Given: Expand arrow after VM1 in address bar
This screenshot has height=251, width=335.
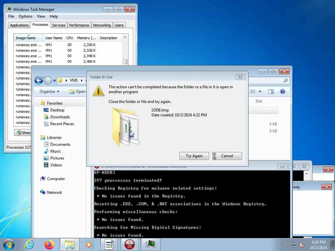Looking at the screenshot, I should click(x=81, y=80).
